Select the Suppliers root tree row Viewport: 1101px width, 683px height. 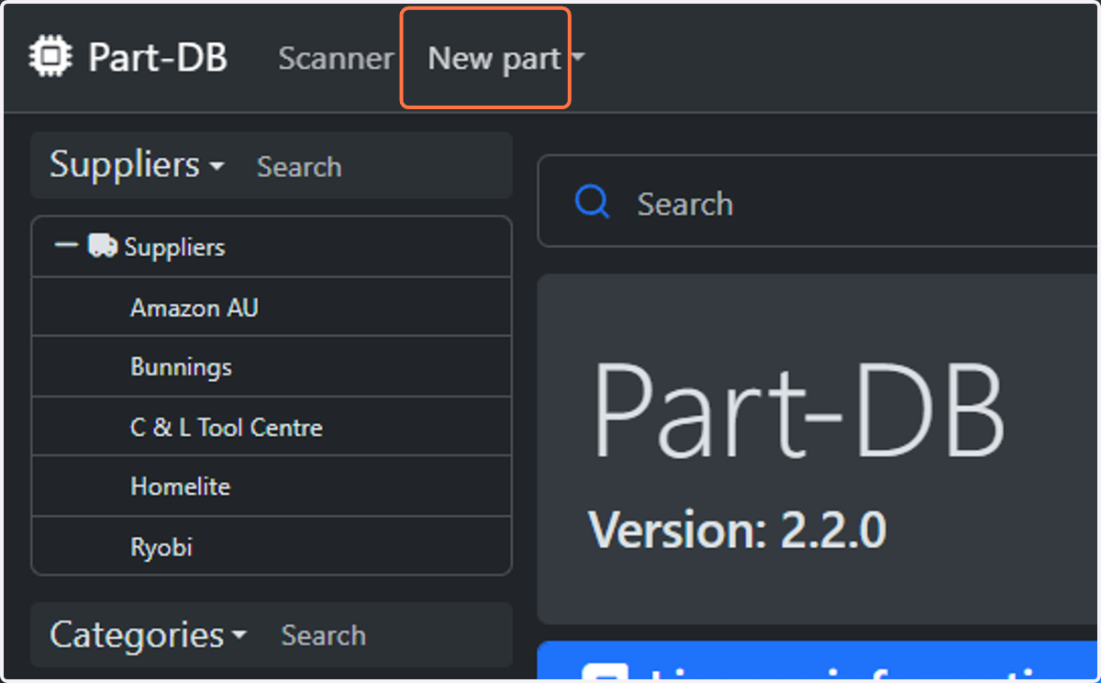272,247
